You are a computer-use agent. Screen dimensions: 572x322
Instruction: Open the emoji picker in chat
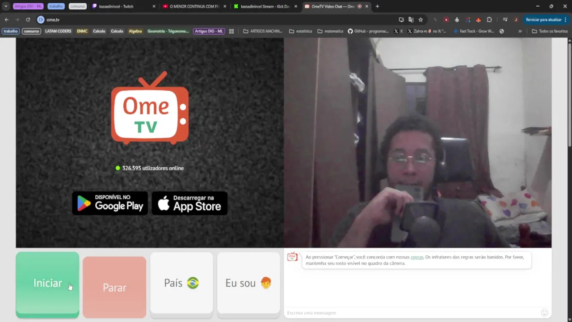[x=544, y=313]
